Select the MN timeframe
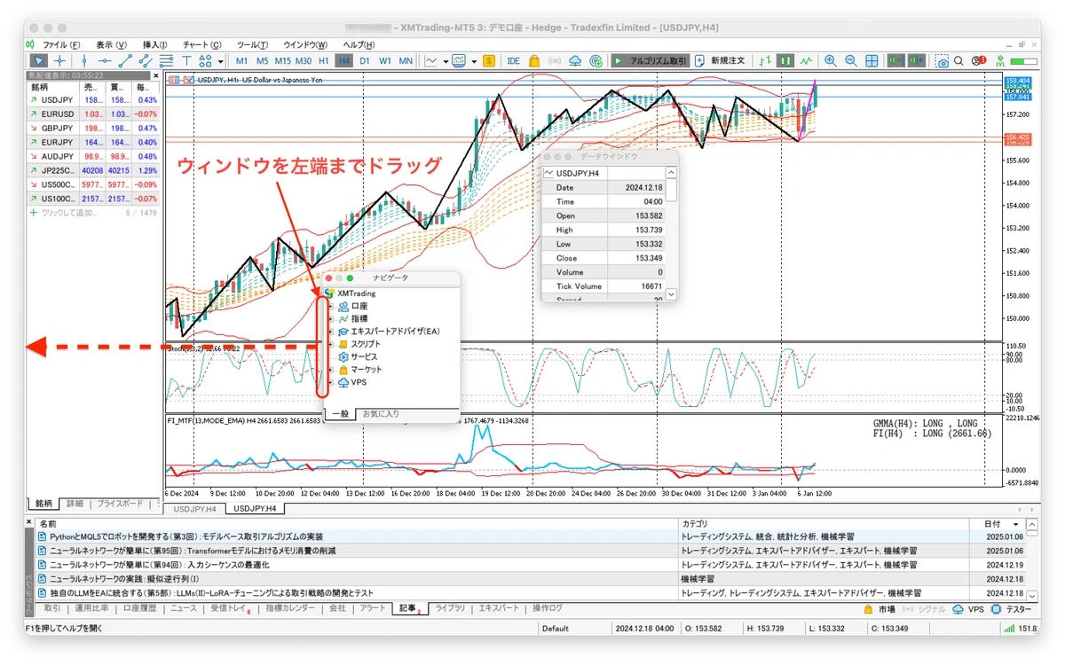The height and width of the screenshot is (665, 1065). (406, 61)
